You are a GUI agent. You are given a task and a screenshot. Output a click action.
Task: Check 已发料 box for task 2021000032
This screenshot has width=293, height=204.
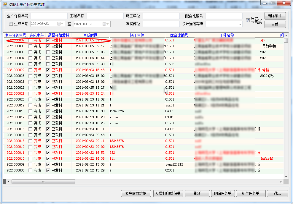coord(48,64)
